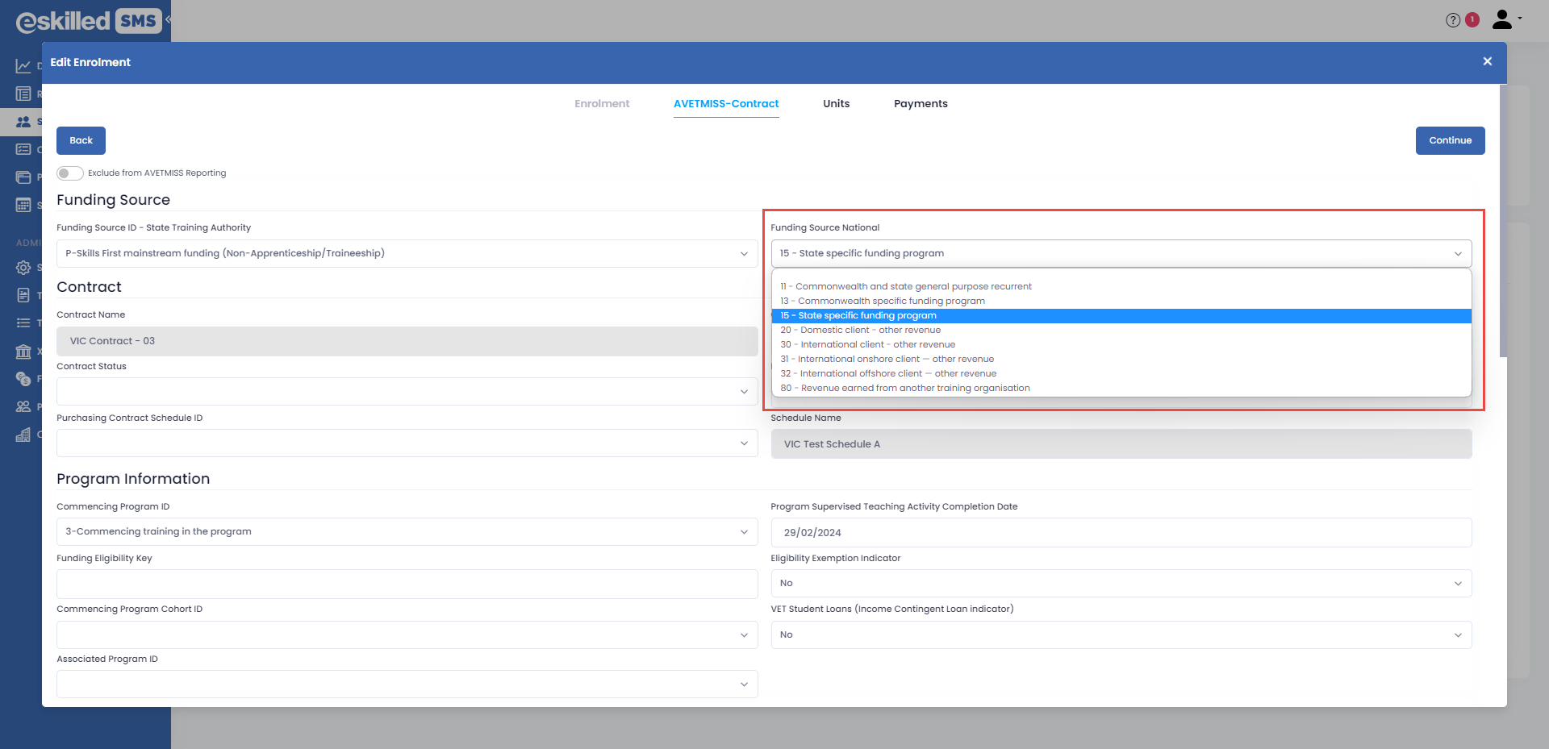Expand Funding Source ID State Training Authority dropdown
The image size is (1549, 749).
[x=407, y=253]
